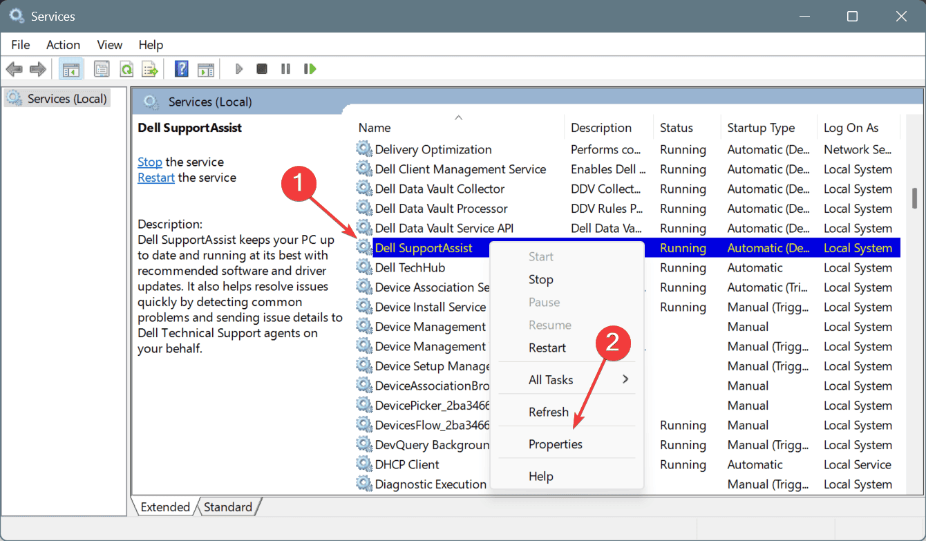Toggle the Show/Hide Console Tree toolbar icon
The width and height of the screenshot is (926, 541).
70,69
